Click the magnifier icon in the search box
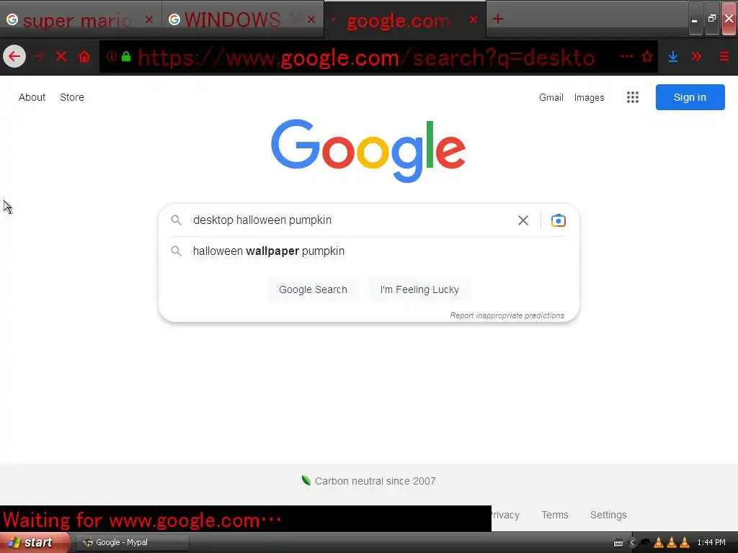The width and height of the screenshot is (738, 553). (176, 220)
